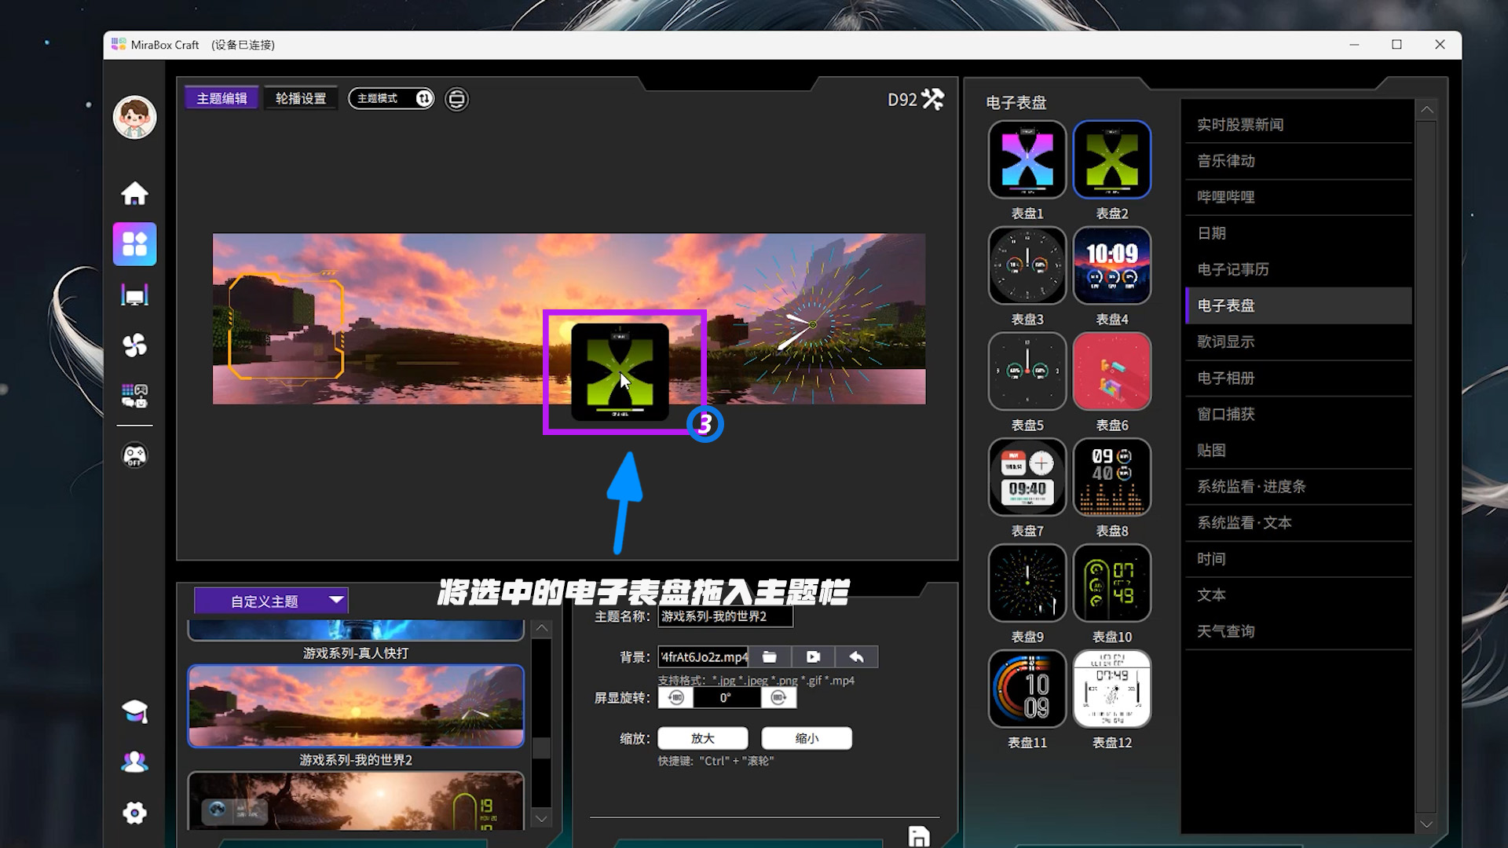Open 窗口捕获 widget category

(x=1299, y=414)
